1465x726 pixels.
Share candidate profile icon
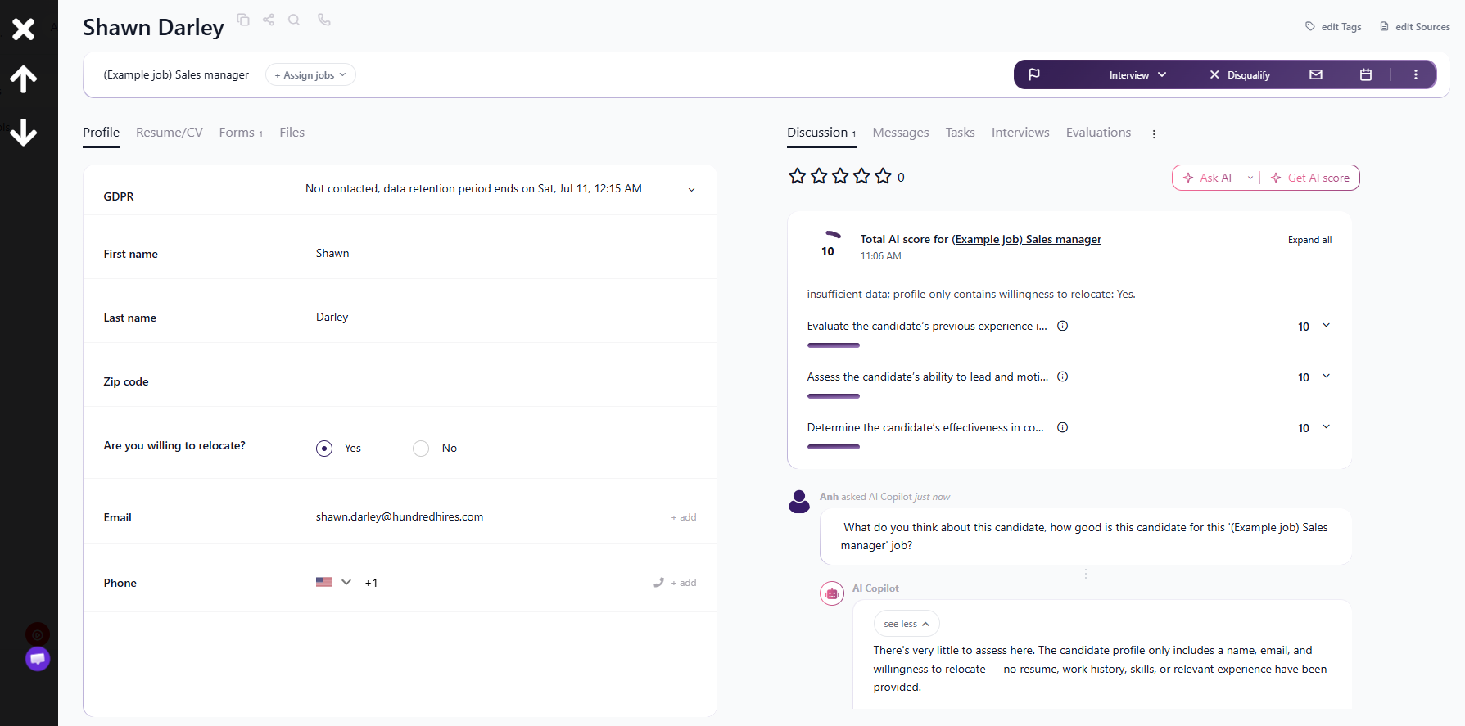pyautogui.click(x=269, y=20)
